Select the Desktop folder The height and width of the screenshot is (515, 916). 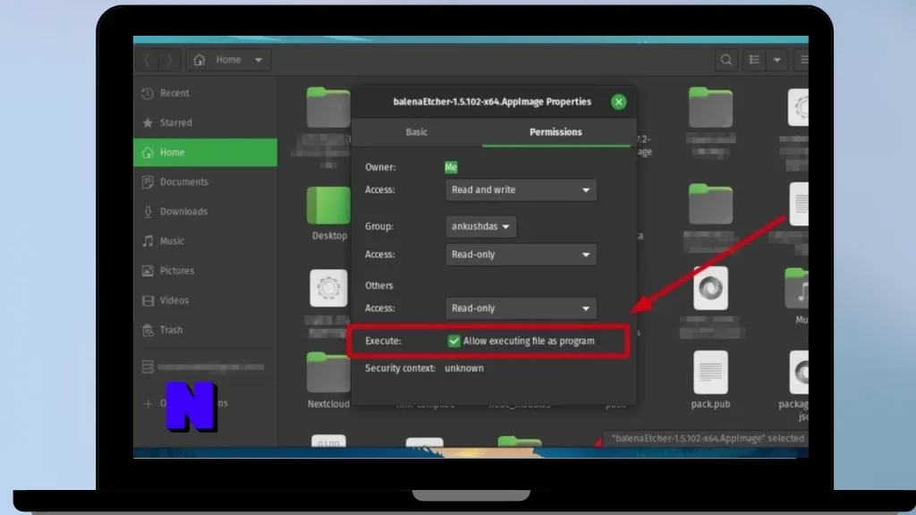[x=328, y=206]
